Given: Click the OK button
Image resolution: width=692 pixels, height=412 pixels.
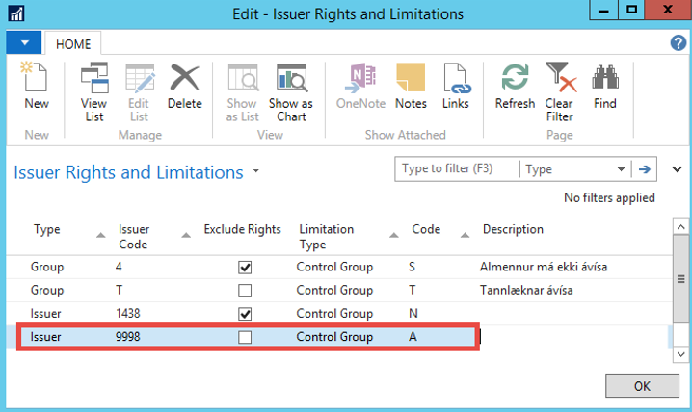Looking at the screenshot, I should point(642,386).
